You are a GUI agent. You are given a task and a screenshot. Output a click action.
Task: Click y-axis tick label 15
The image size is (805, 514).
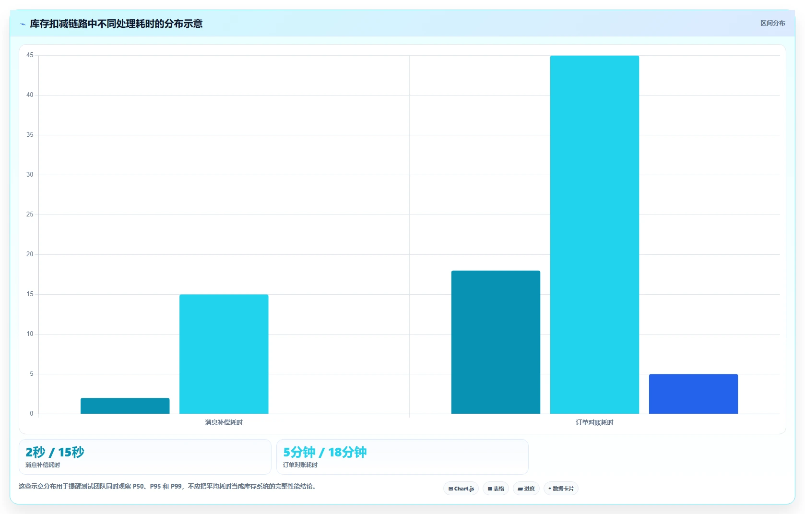(30, 294)
